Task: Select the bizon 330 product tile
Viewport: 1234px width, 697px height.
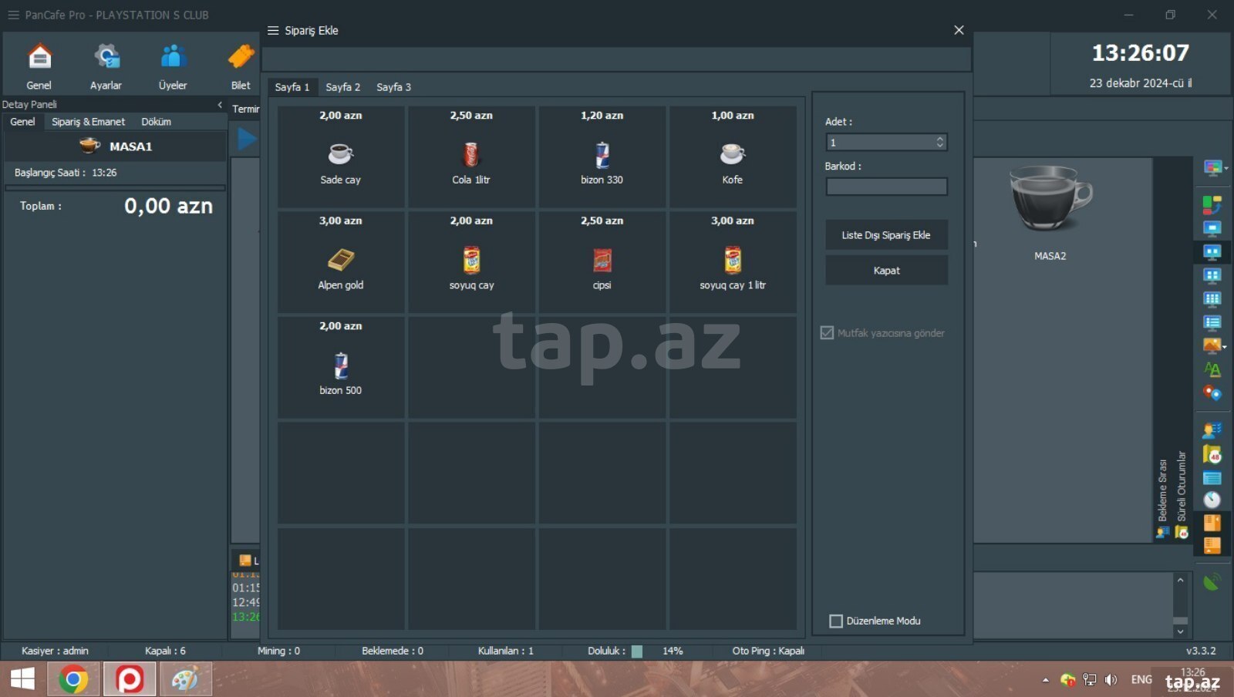Action: [602, 157]
